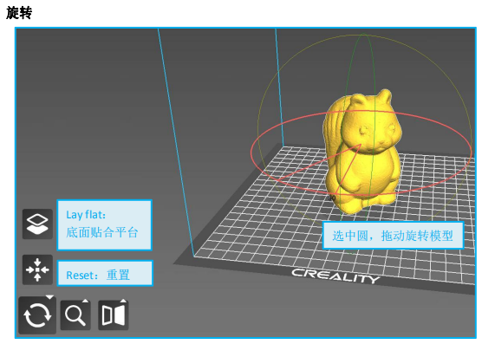Expand the Scale tool triangle corner
Viewport: 482px width, 344px height.
tap(85, 301)
